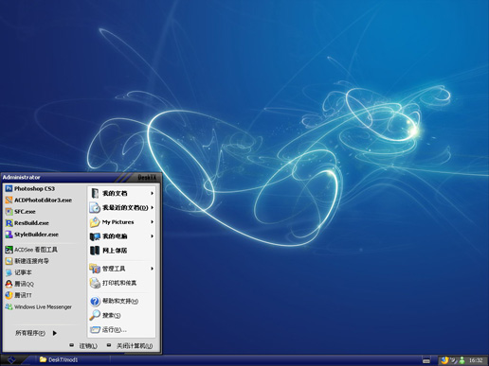This screenshot has height=366, width=489.
Task: Click the pen tray icon beside TT
Action: tap(454, 360)
